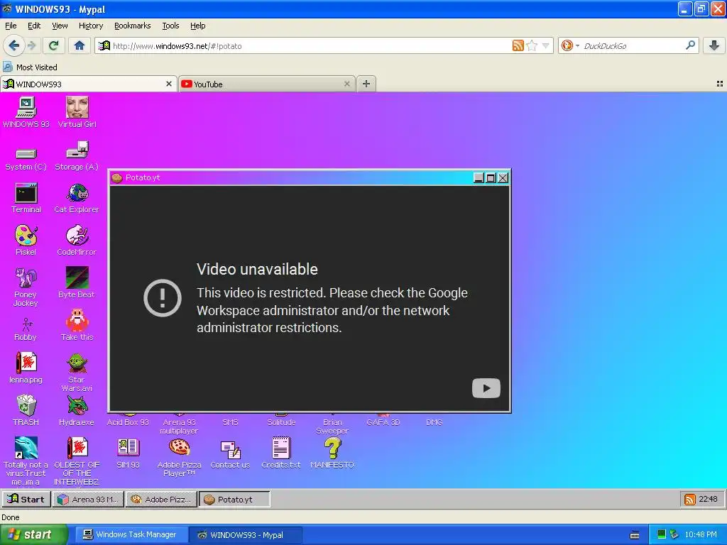Open the CodeMirror desktop icon
The image size is (727, 545).
coord(77,241)
